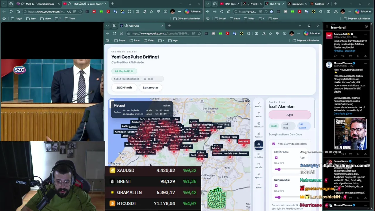This screenshot has width=375, height=211.
Task: Click Daha fazla göster on Mossad Yorumu tweet
Action: (343, 114)
